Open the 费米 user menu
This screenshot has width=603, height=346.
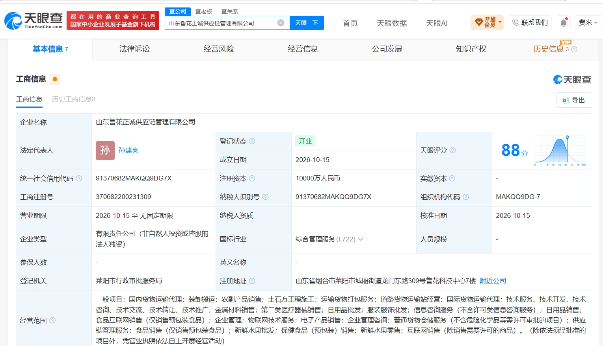click(x=588, y=23)
